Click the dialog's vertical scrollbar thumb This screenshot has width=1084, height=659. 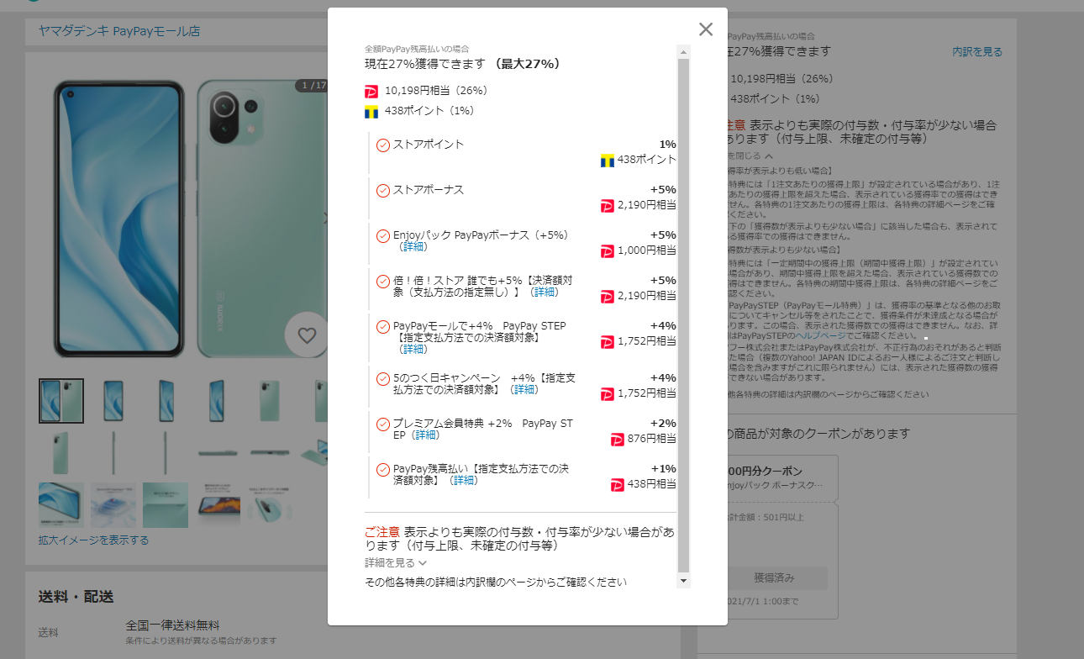tap(683, 315)
